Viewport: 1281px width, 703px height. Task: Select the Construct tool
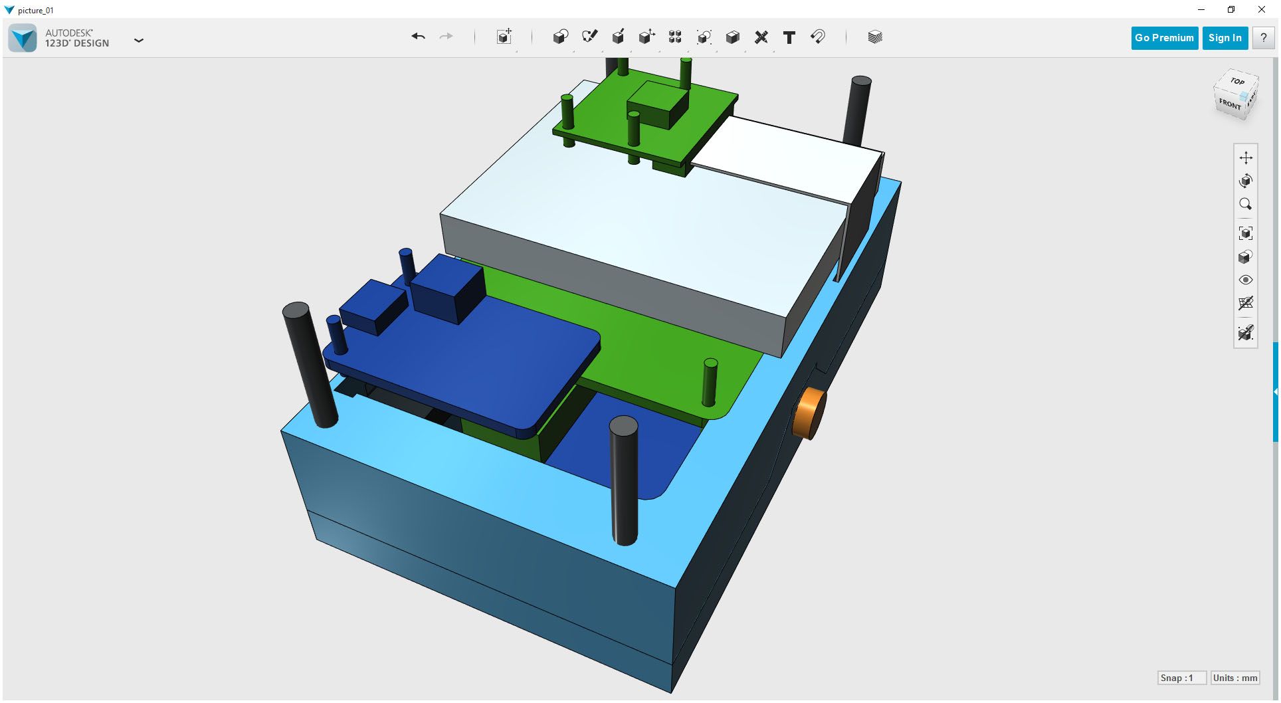tap(618, 37)
